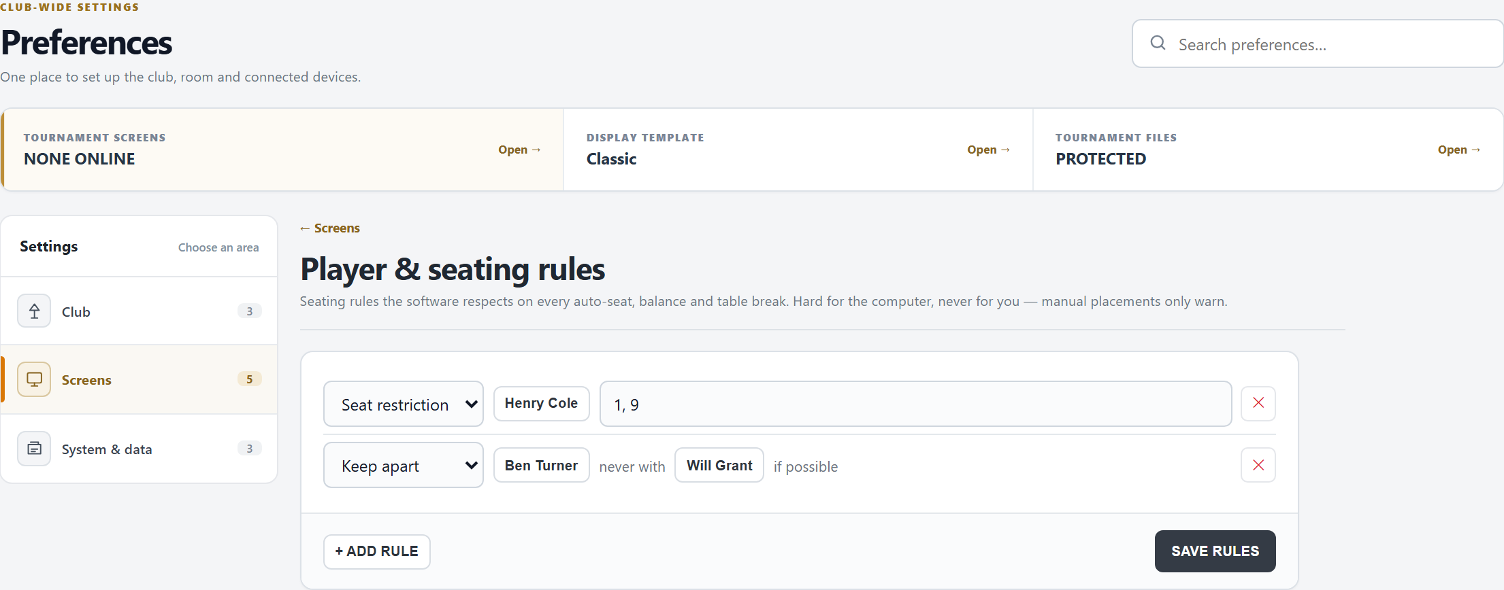Open the Club settings area

tap(140, 311)
